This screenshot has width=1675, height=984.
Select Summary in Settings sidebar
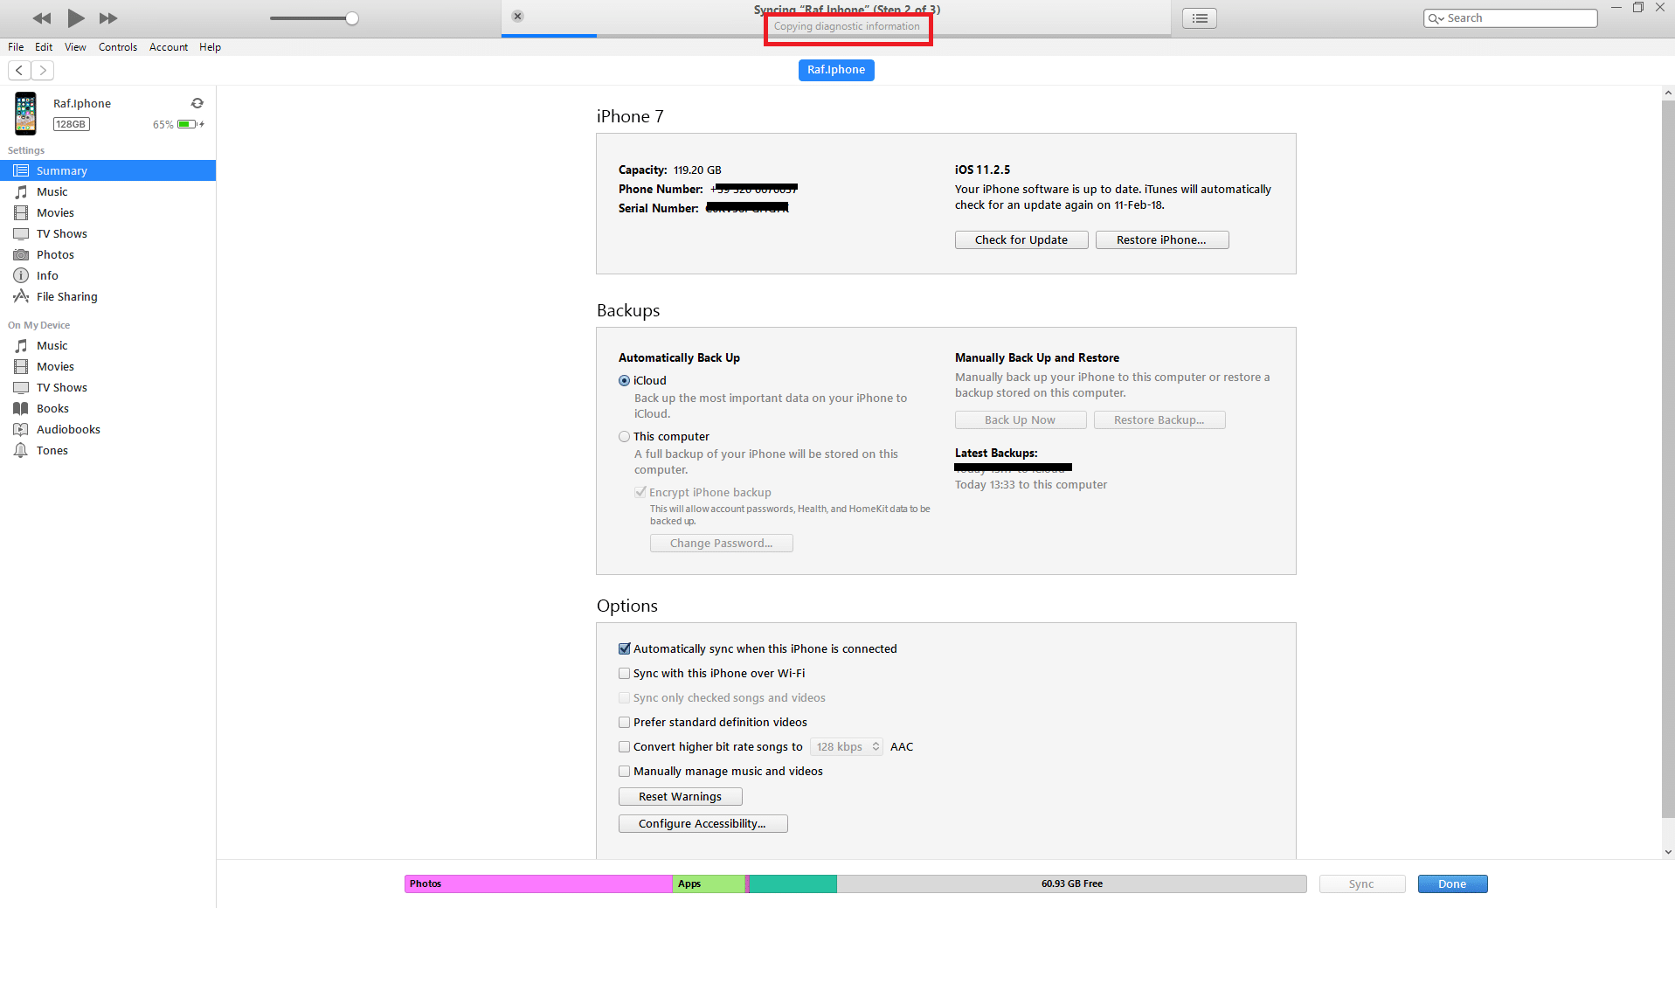pyautogui.click(x=107, y=170)
